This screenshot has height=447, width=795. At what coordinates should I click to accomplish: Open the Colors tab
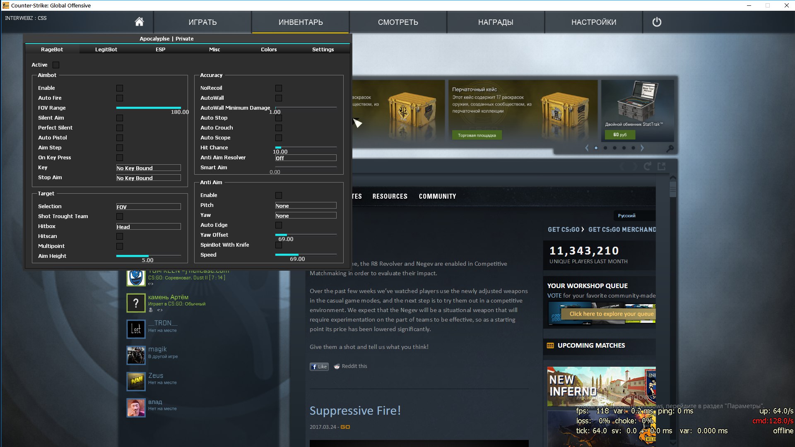[x=269, y=49]
